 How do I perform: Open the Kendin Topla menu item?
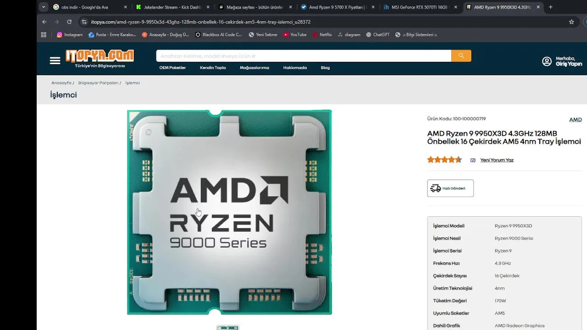tap(213, 68)
